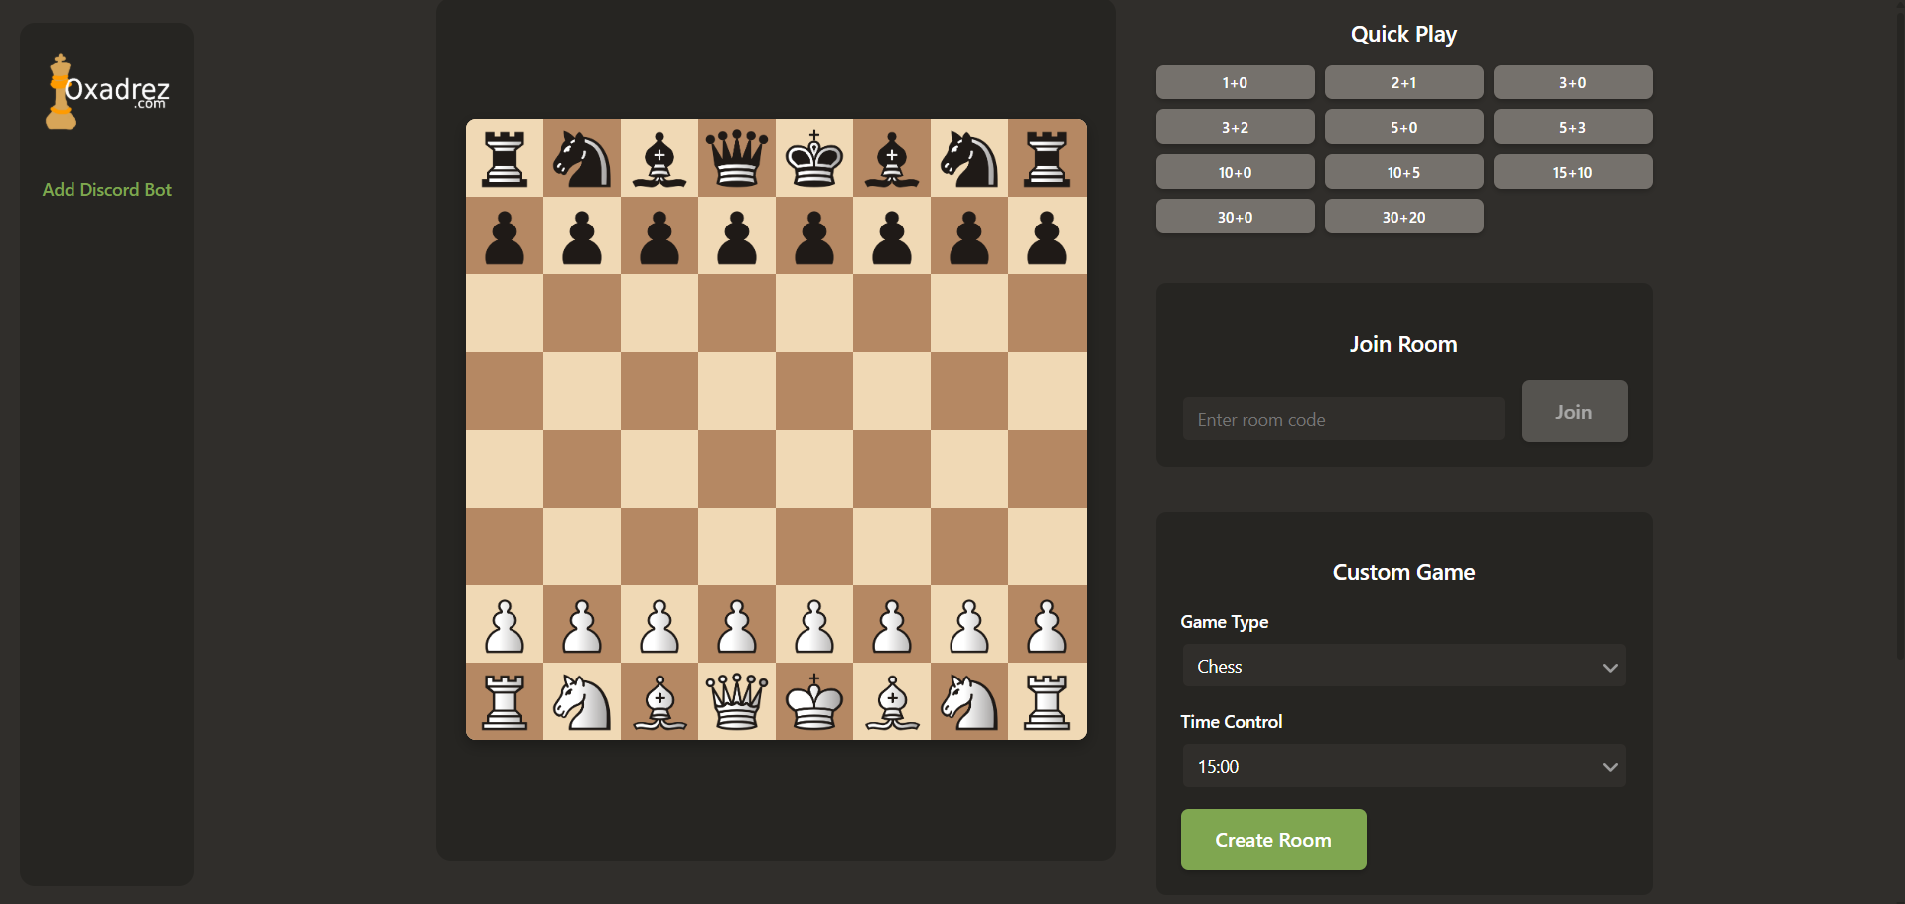Pick the 10+5 time control button
1905x904 pixels.
pyautogui.click(x=1403, y=172)
